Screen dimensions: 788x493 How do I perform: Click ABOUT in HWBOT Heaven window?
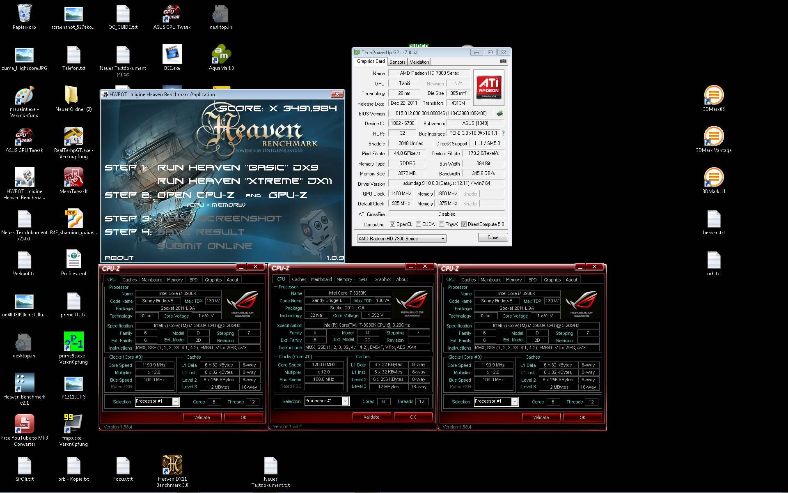point(119,258)
